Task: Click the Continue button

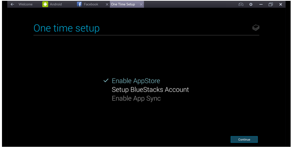Action: coord(244,139)
